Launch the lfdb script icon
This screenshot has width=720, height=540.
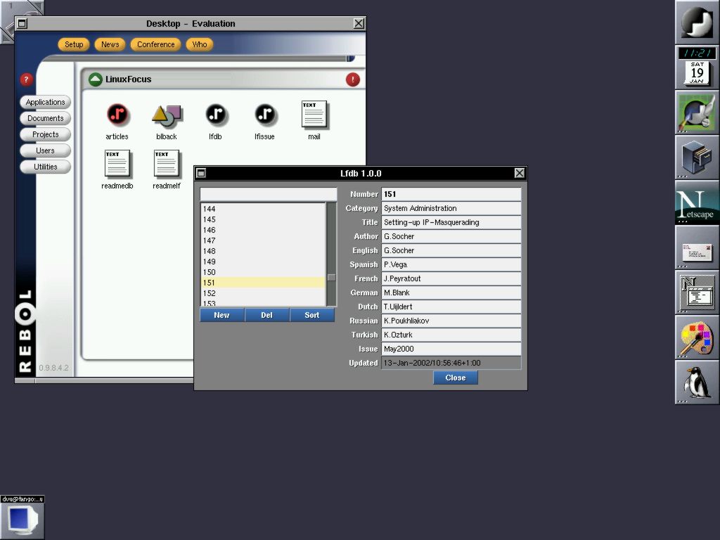[215, 115]
